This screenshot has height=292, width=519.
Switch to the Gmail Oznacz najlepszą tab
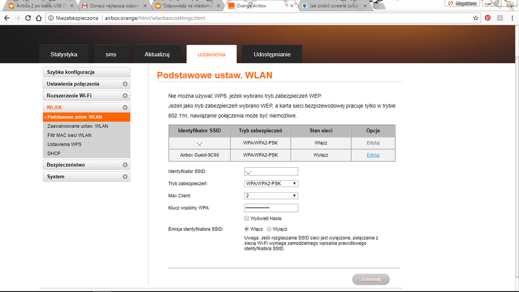tap(113, 6)
